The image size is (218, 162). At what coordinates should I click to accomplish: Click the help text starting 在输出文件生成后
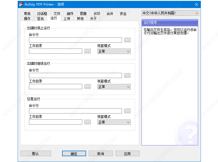(170, 31)
